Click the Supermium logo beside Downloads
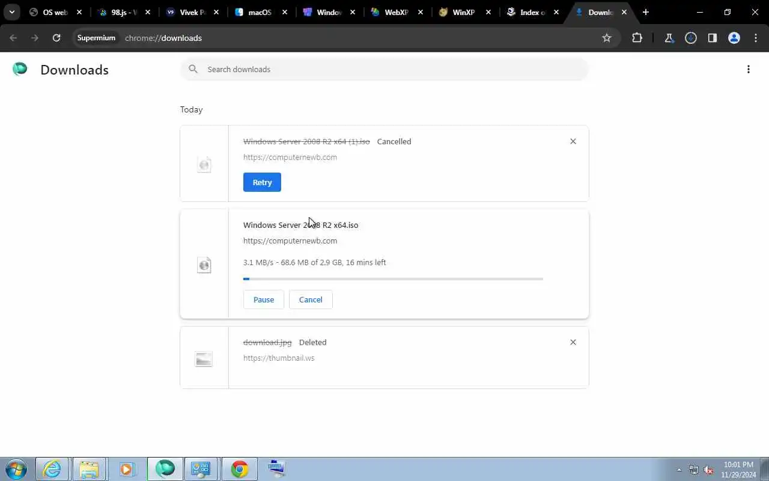Screen dimensions: 769x481 20,69
